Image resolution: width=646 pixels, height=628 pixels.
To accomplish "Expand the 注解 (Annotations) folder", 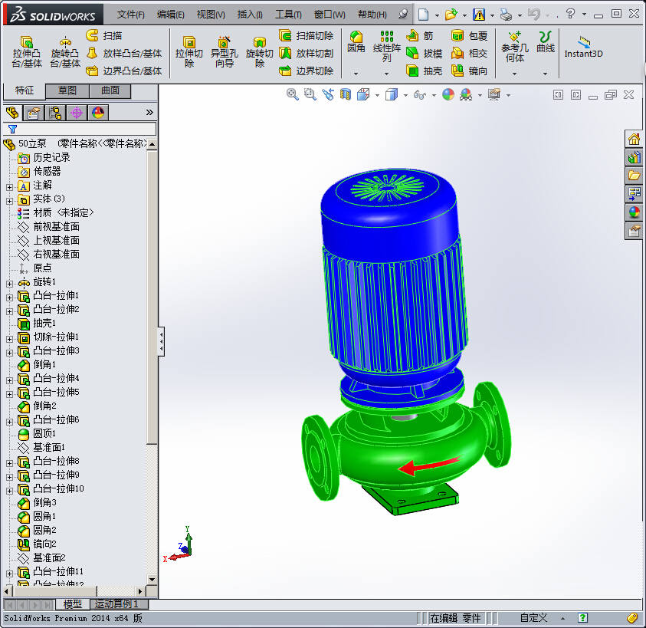I will click(x=9, y=187).
